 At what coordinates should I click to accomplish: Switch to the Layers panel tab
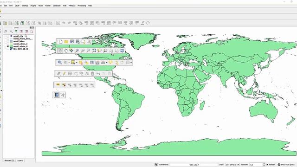point(20,161)
